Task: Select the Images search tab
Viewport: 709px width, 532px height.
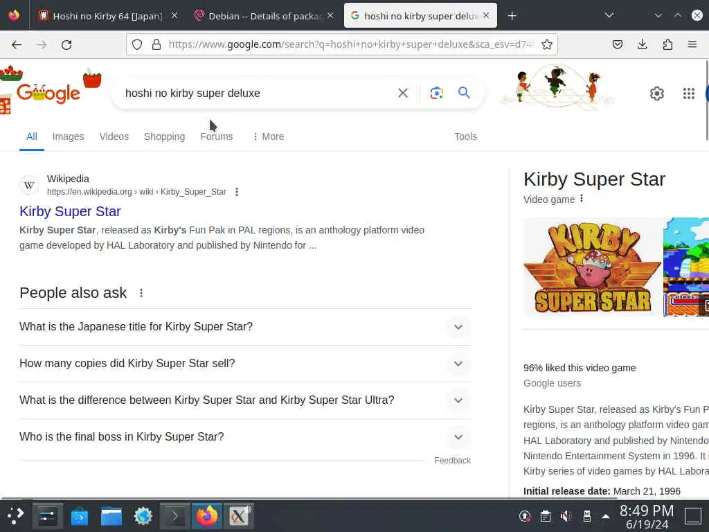Action: pos(69,136)
